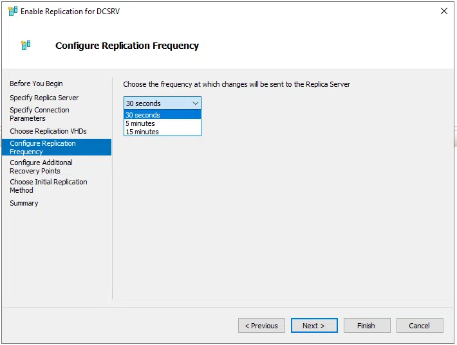Go to Before You Begin step
457x345 pixels.
coord(36,84)
